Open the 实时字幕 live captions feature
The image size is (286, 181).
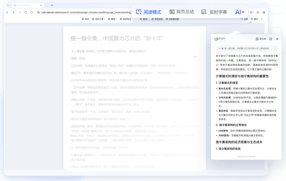click(x=214, y=12)
